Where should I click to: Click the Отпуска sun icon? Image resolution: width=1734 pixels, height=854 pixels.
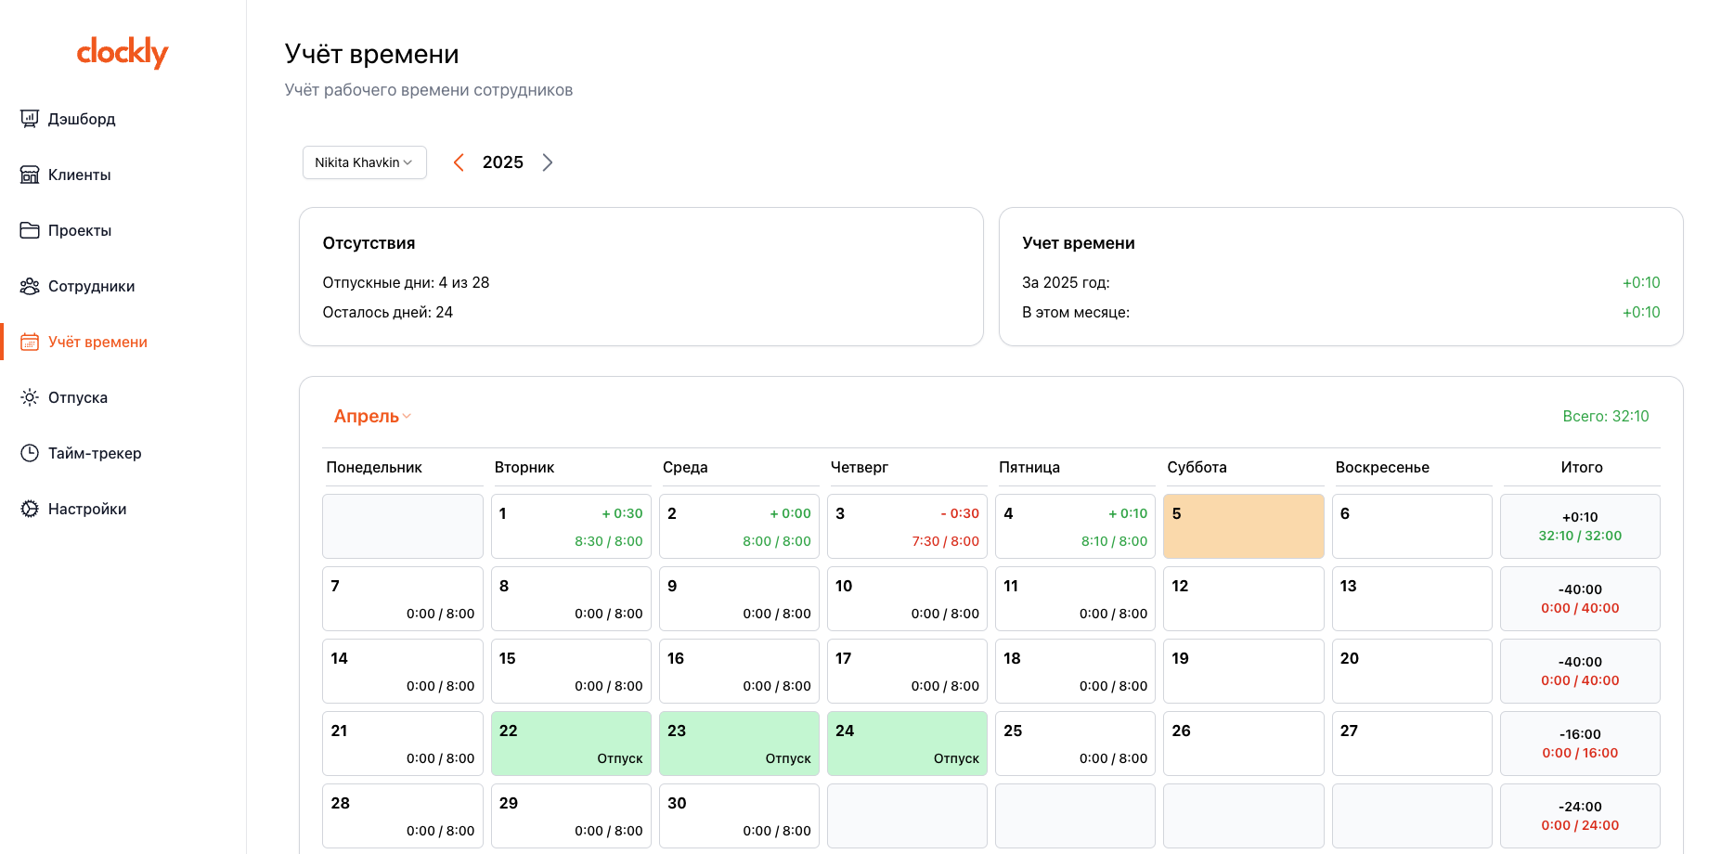tap(30, 397)
